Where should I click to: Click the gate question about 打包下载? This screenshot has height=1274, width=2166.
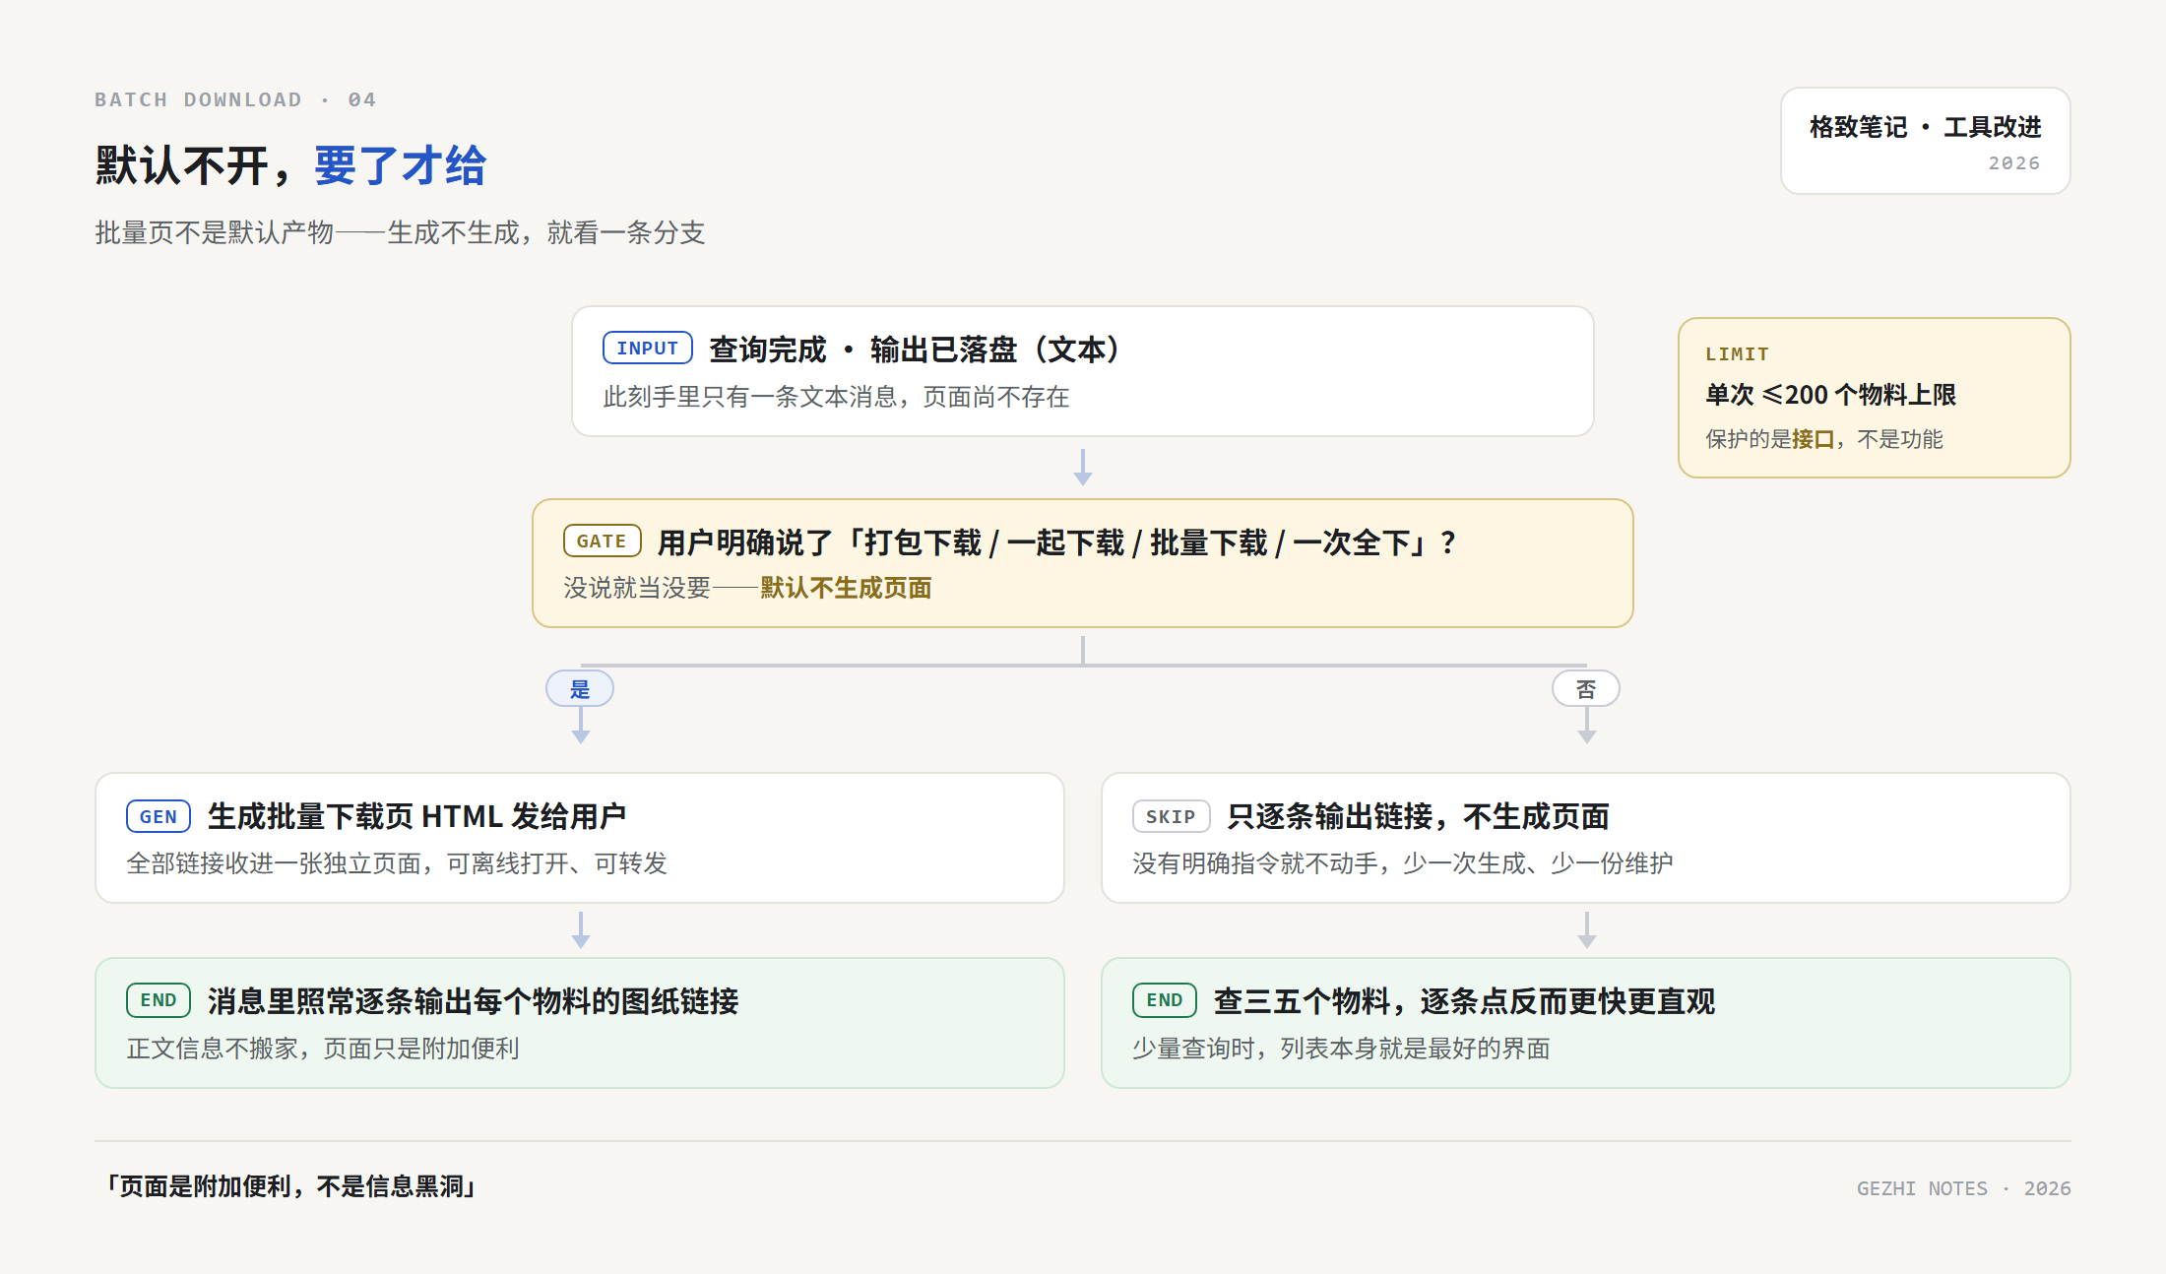pos(1057,542)
